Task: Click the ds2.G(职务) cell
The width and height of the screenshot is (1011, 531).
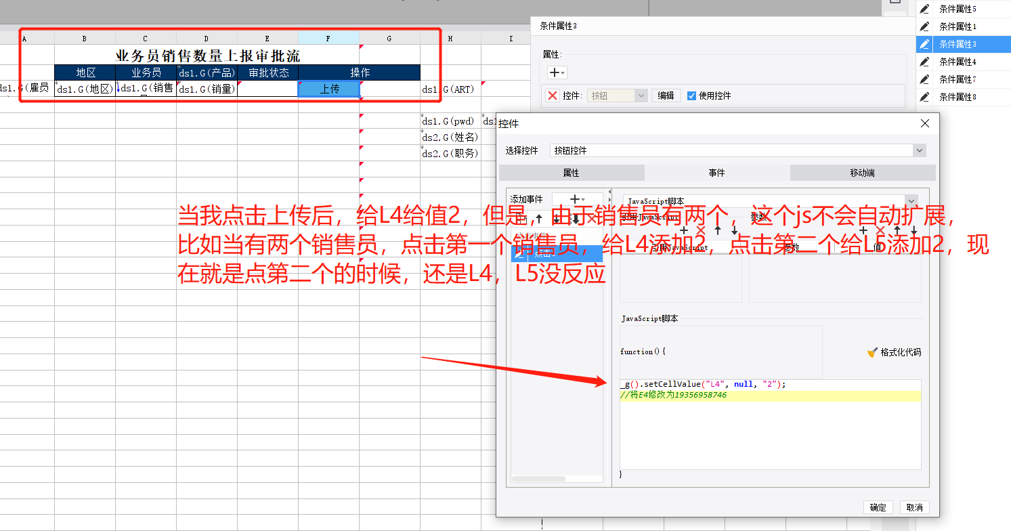Action: pos(450,154)
